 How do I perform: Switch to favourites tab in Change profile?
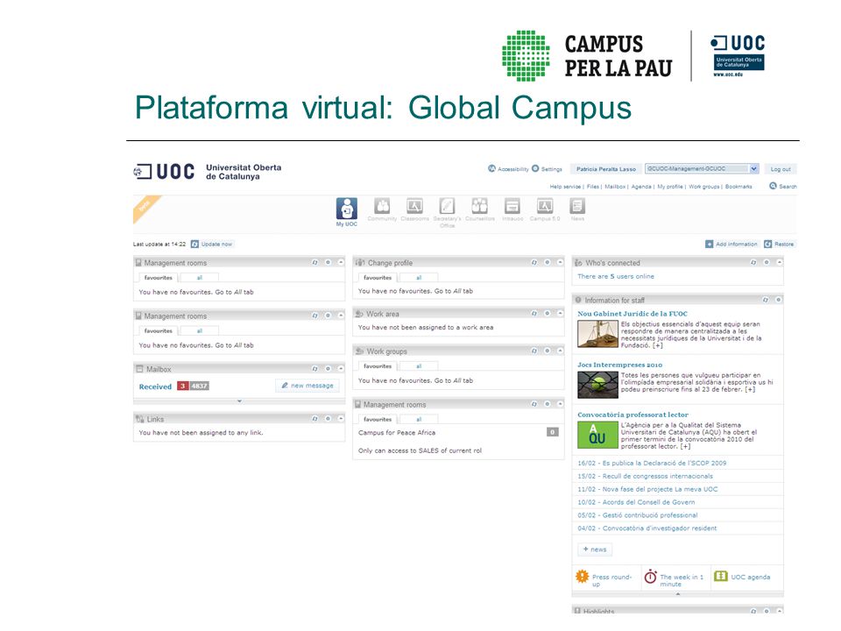[378, 278]
